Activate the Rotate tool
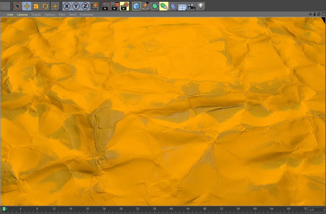The width and height of the screenshot is (326, 214). click(45, 6)
